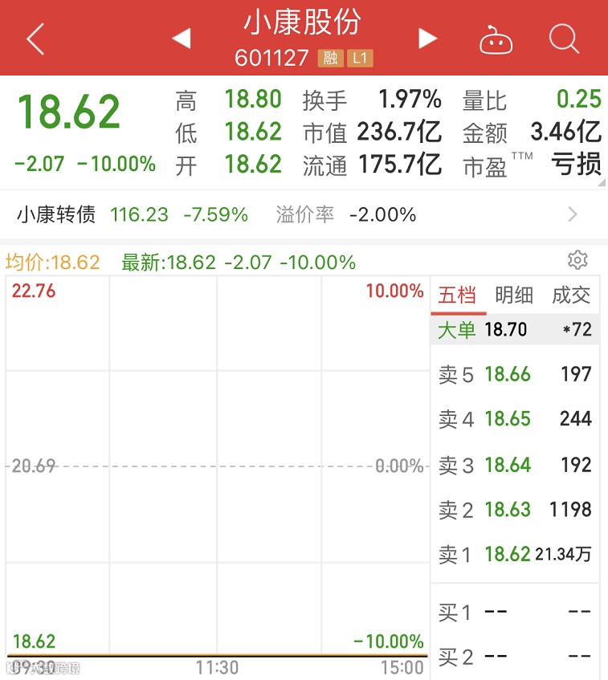Screen dimensions: 608x680
Task: Select the 卖5 18.66 order row
Action: pyautogui.click(x=515, y=374)
